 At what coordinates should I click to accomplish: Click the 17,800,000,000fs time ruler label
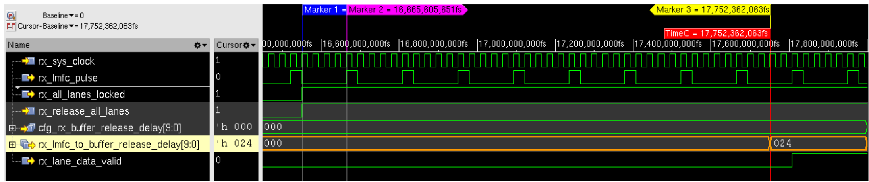click(x=824, y=44)
